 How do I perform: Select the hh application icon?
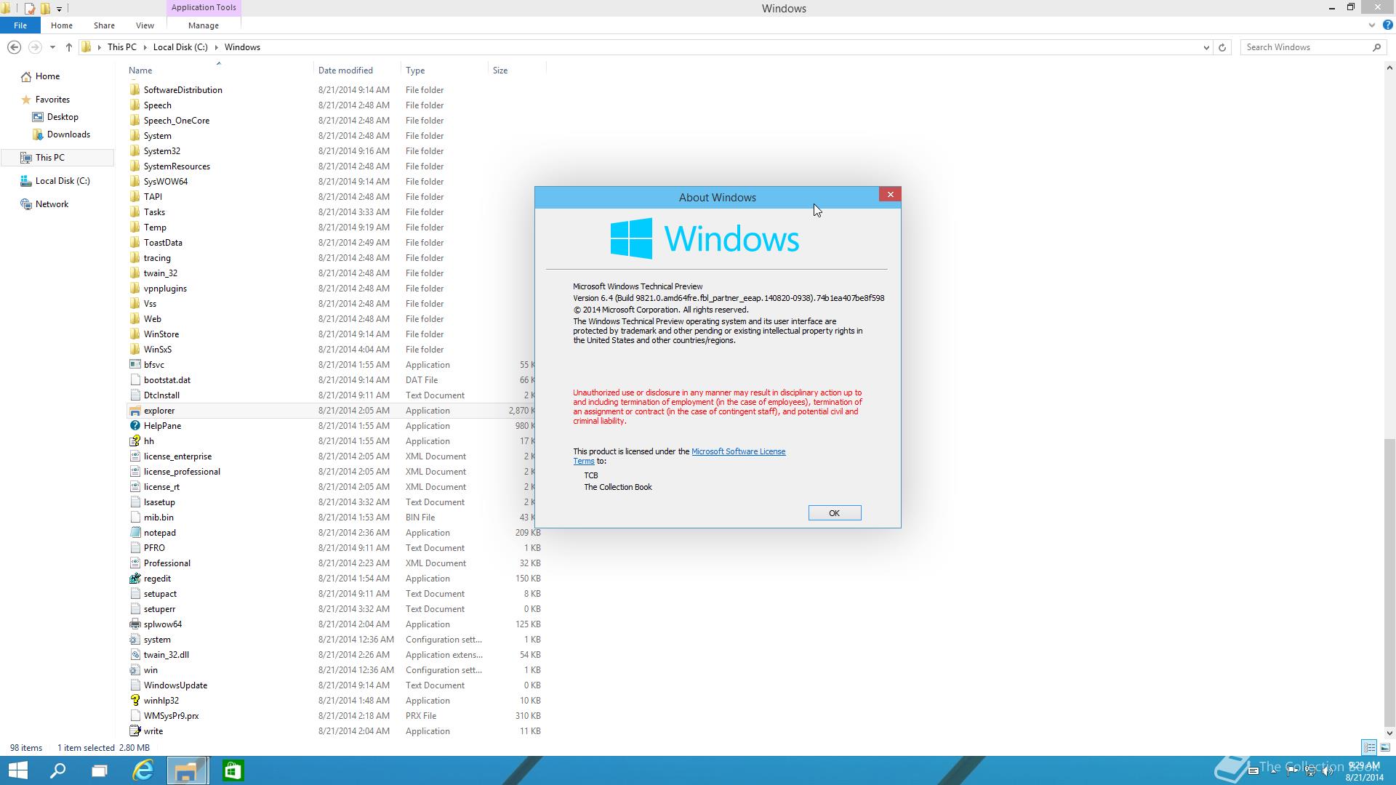pyautogui.click(x=135, y=441)
